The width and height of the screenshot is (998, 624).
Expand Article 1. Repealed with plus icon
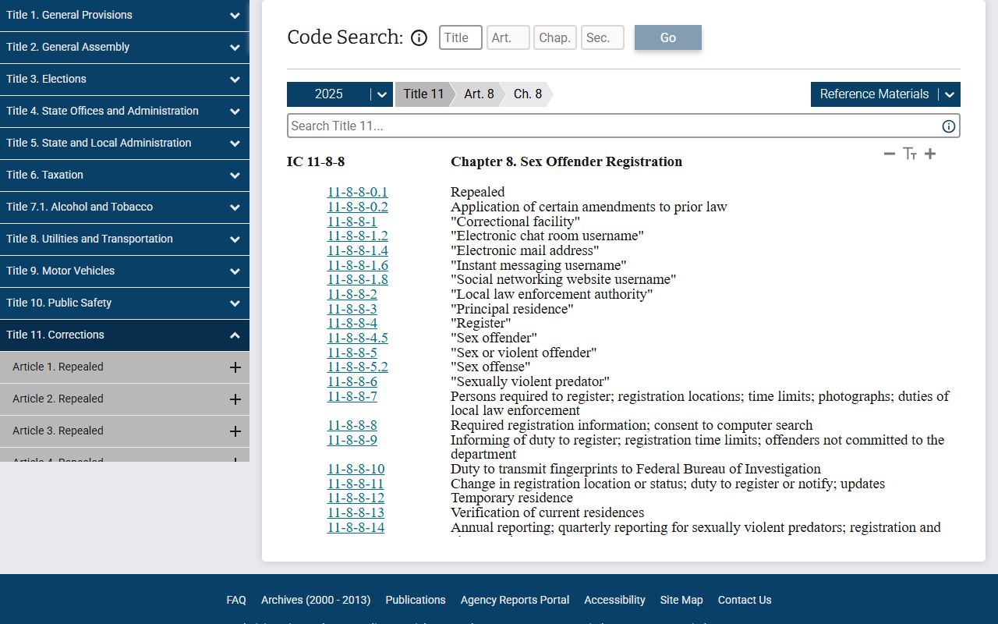click(235, 367)
